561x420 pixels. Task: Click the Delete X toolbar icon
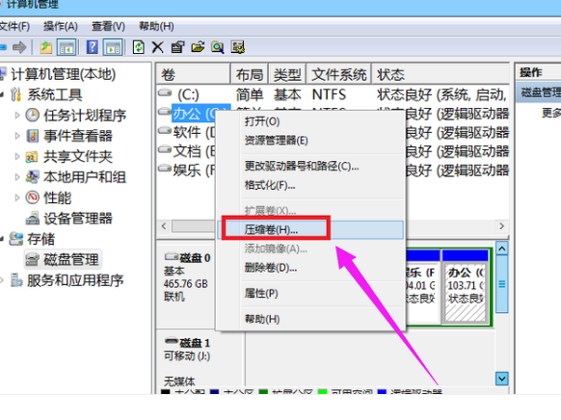click(158, 47)
